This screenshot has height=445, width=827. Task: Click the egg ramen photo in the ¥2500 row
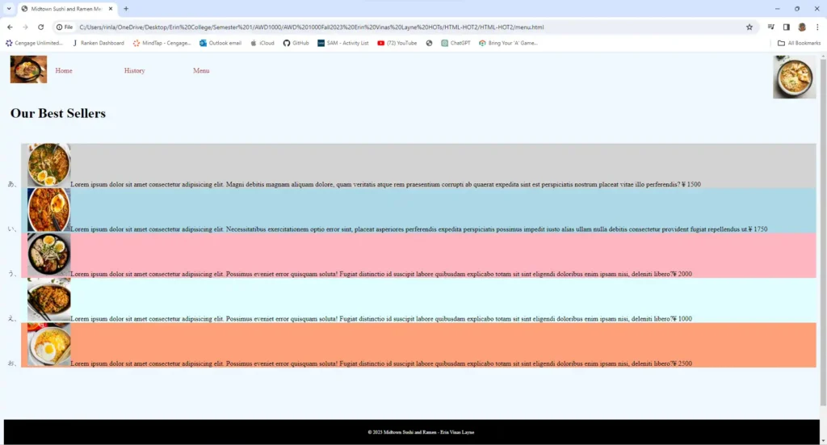(x=49, y=344)
